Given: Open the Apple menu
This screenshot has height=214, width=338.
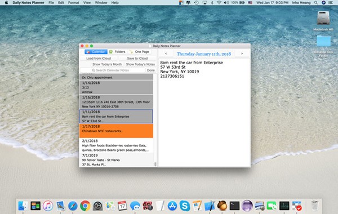Looking at the screenshot, I should pos(6,3).
